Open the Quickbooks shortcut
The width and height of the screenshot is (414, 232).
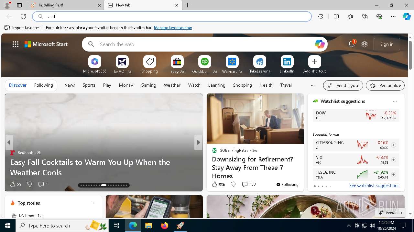[204, 64]
